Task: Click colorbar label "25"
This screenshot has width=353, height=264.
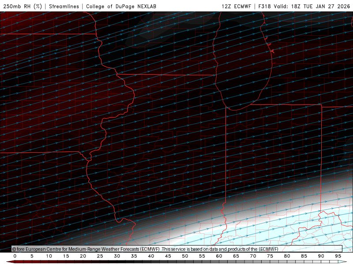Action: [100, 256]
